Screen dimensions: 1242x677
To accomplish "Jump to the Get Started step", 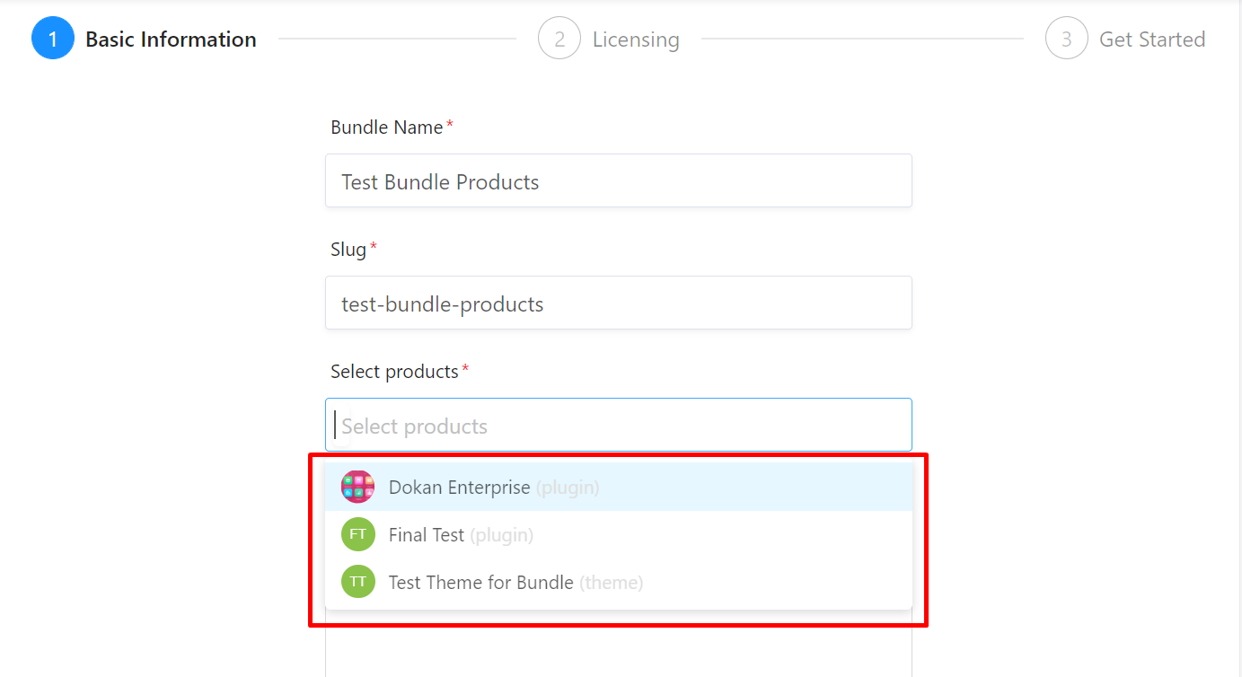I will coord(1152,40).
